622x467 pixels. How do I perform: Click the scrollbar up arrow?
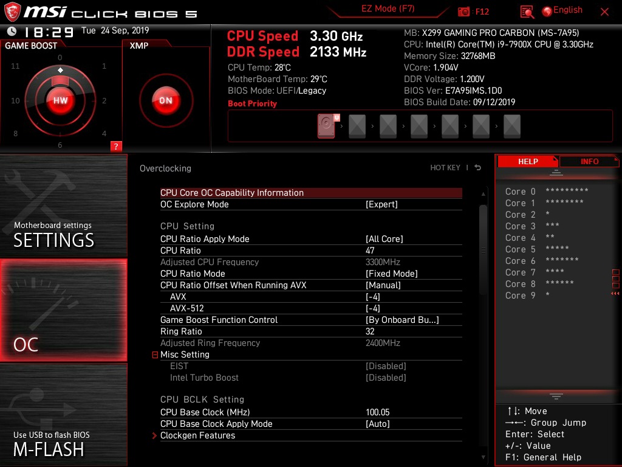click(x=483, y=194)
